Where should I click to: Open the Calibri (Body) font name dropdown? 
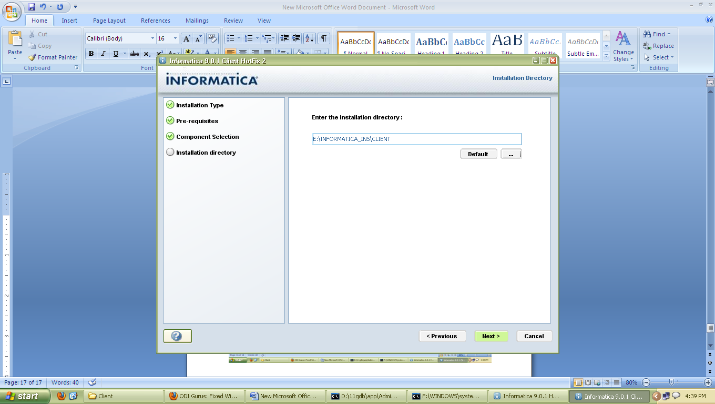(x=153, y=38)
